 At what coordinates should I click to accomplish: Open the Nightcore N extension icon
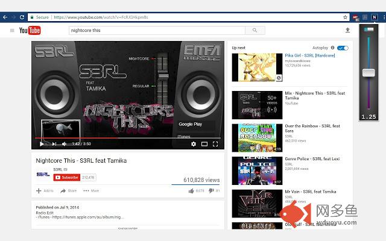374,17
